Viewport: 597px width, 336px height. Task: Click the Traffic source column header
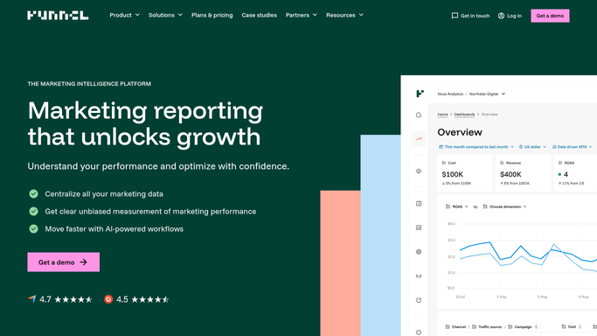[487, 327]
